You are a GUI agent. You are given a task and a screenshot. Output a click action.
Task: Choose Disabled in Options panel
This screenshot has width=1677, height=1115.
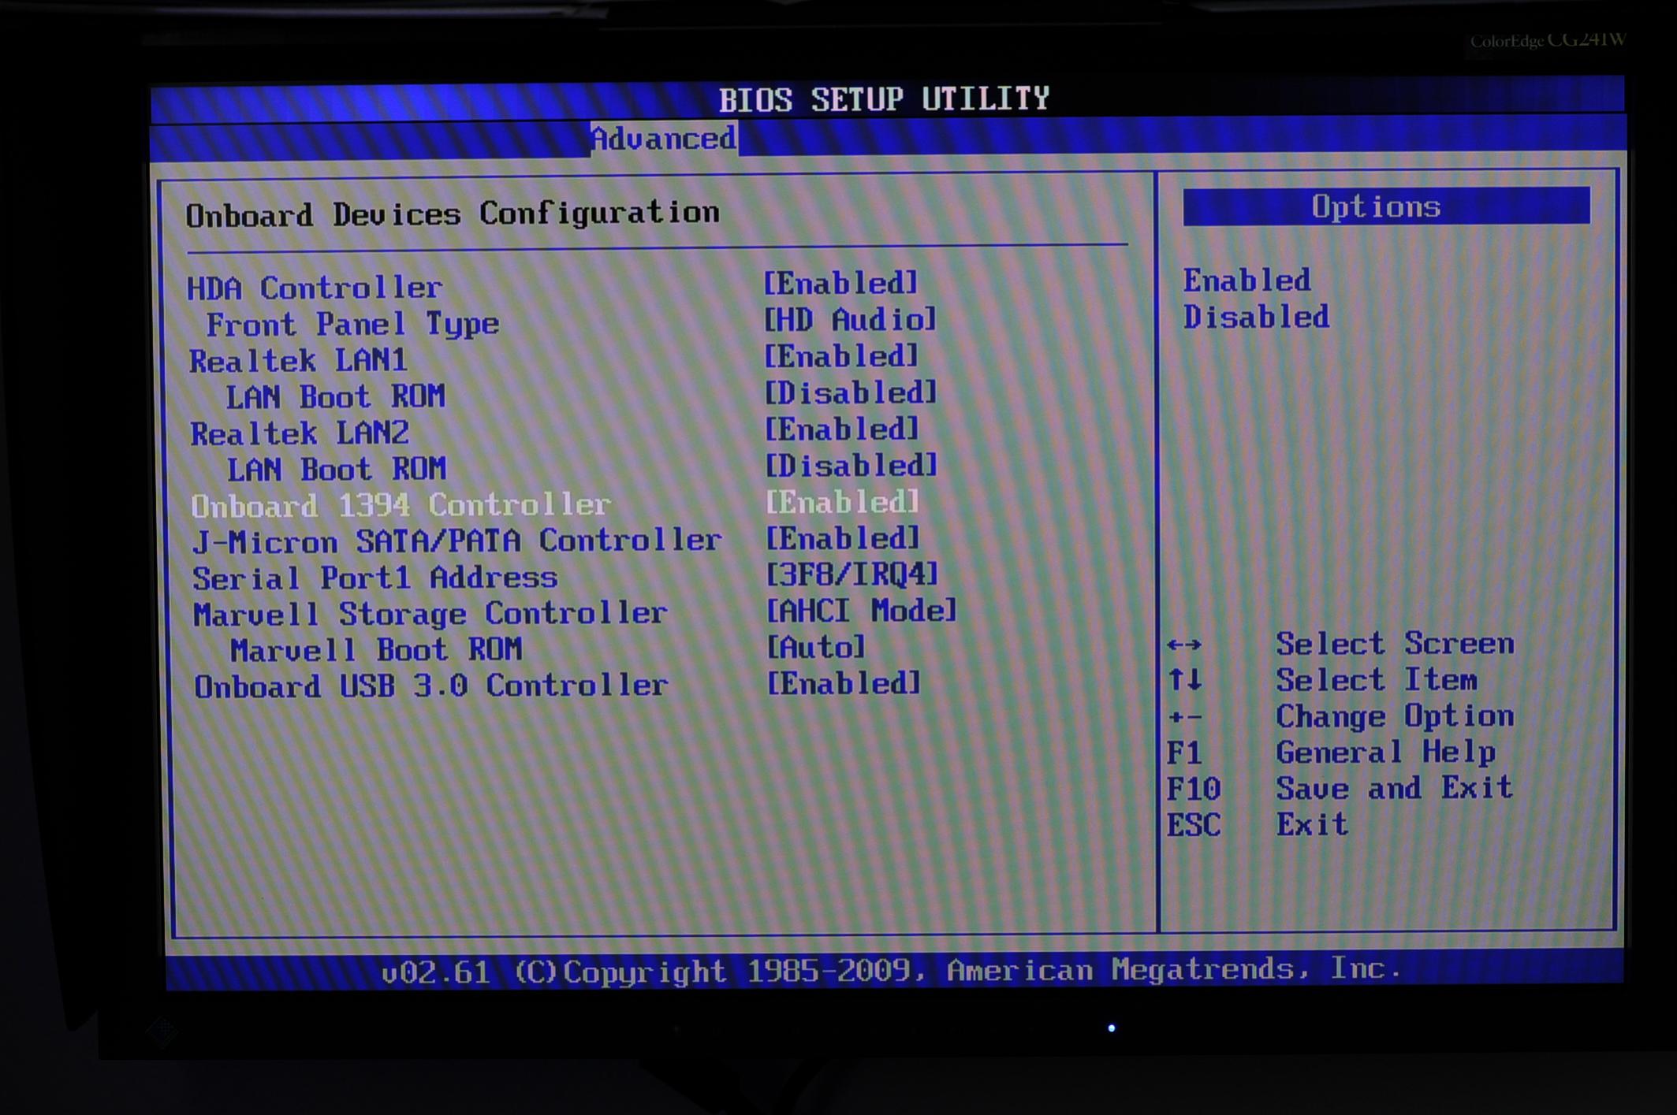click(1256, 318)
